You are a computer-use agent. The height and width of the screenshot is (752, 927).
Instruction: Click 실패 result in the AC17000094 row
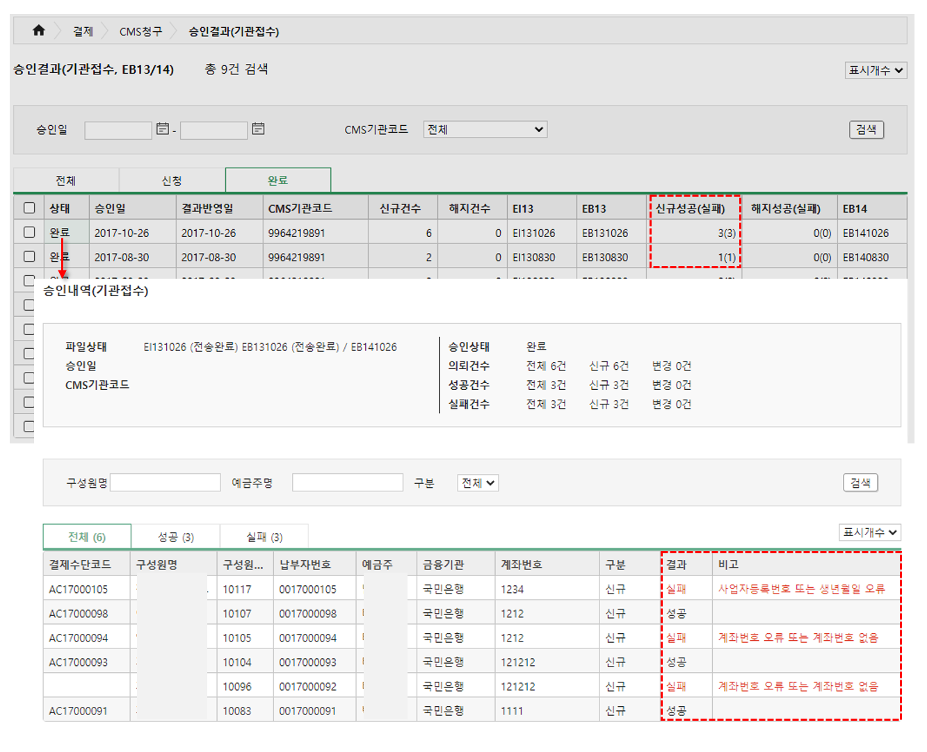tap(676, 637)
